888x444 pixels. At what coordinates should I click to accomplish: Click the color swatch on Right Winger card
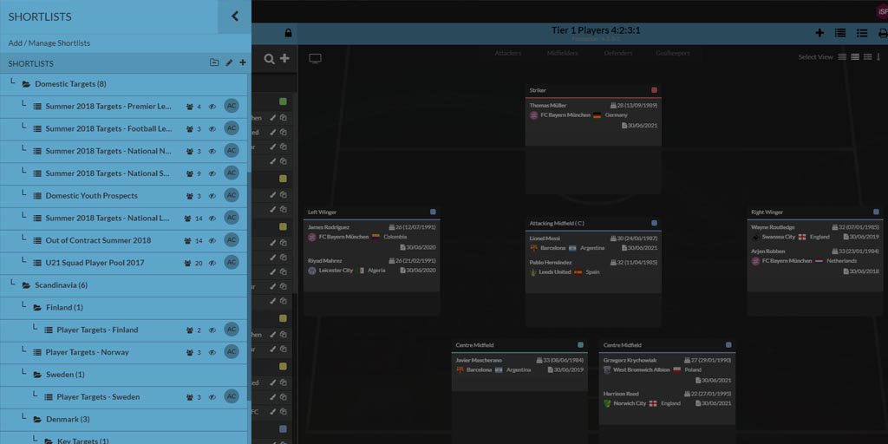click(876, 212)
